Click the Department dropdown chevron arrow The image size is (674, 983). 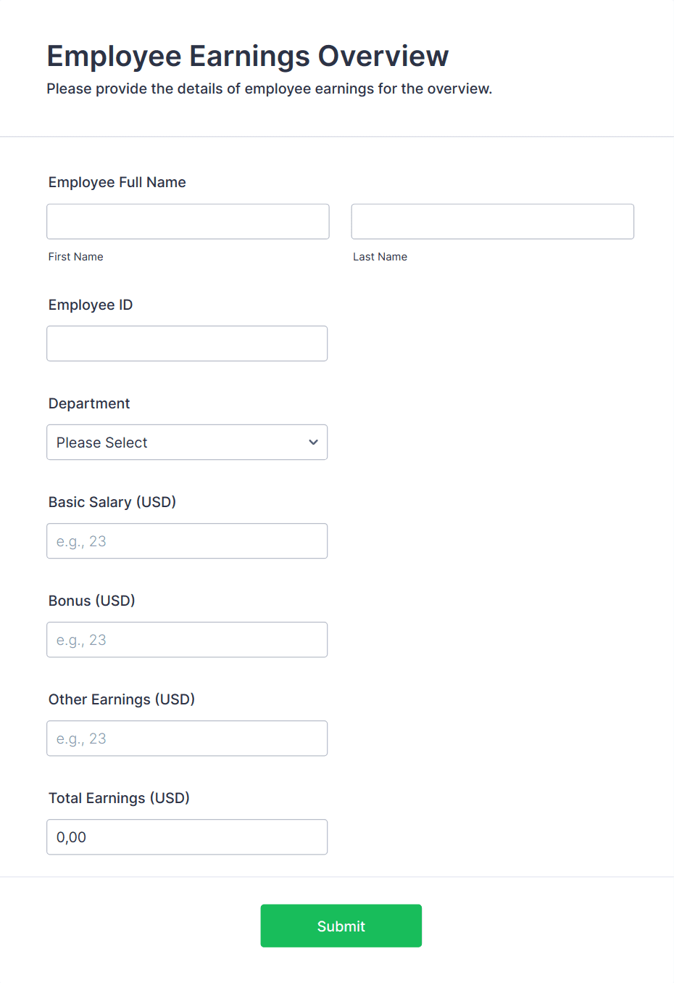pyautogui.click(x=313, y=442)
